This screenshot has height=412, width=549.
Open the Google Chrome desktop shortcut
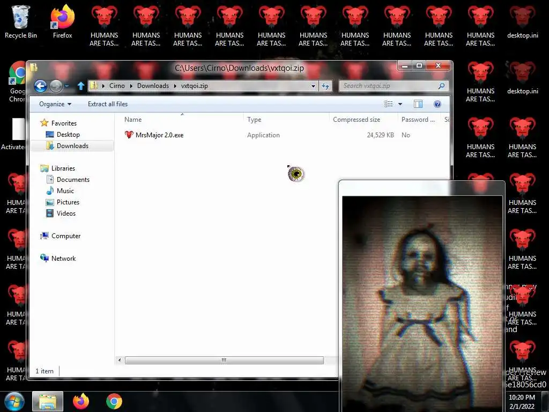click(17, 82)
